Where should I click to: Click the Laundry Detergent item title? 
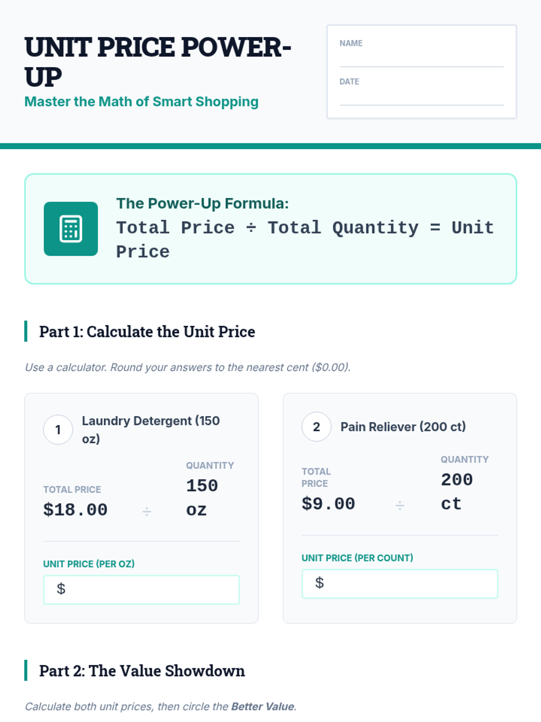pyautogui.click(x=151, y=430)
